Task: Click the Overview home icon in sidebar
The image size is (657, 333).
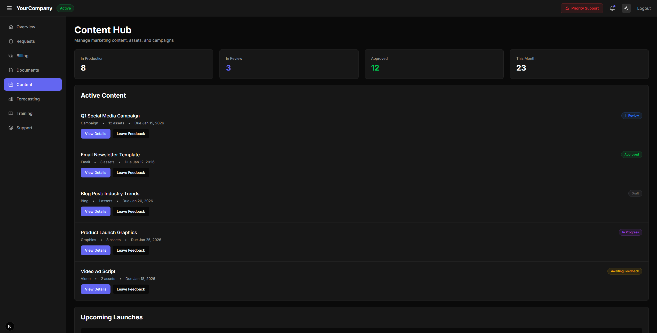Action: point(11,27)
